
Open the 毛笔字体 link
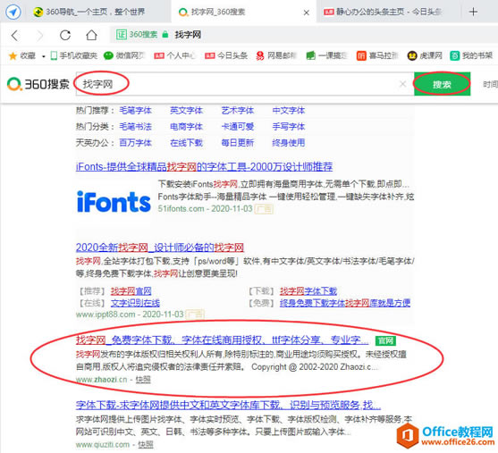[x=135, y=111]
